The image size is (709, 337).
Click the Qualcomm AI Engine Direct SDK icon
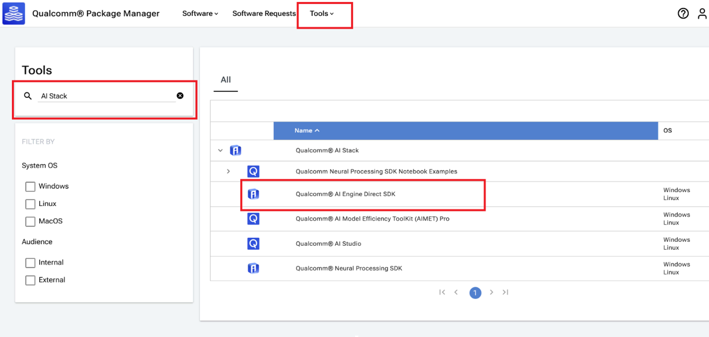(x=253, y=194)
